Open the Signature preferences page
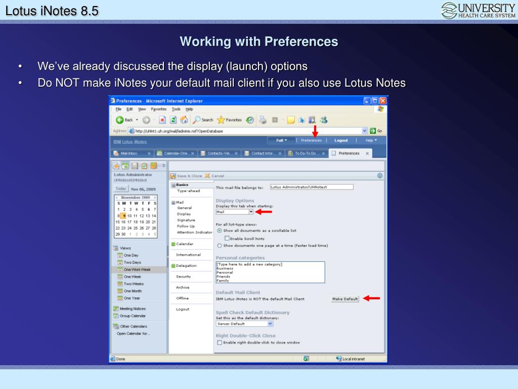The height and width of the screenshot is (389, 518). click(186, 220)
